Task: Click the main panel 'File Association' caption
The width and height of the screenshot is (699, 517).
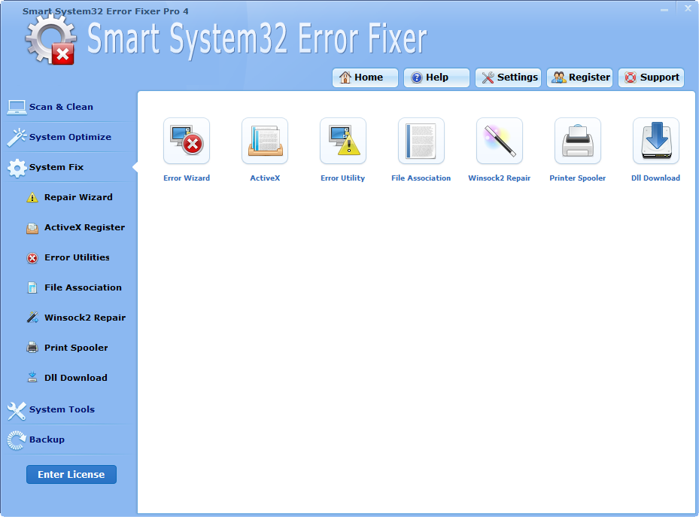Action: pos(421,178)
